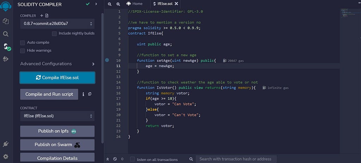Open the compiler version 0.8.7 dropdown
361x163 pixels.
tap(57, 24)
